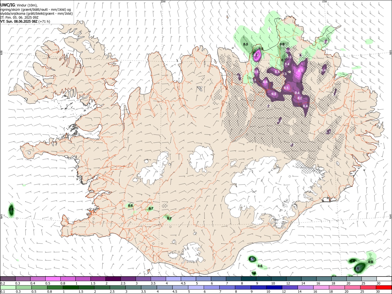Viewport: 392px width, 294px height.
Task: Pick the lower legend swatch labeled 0.8
Action: tap(55, 288)
